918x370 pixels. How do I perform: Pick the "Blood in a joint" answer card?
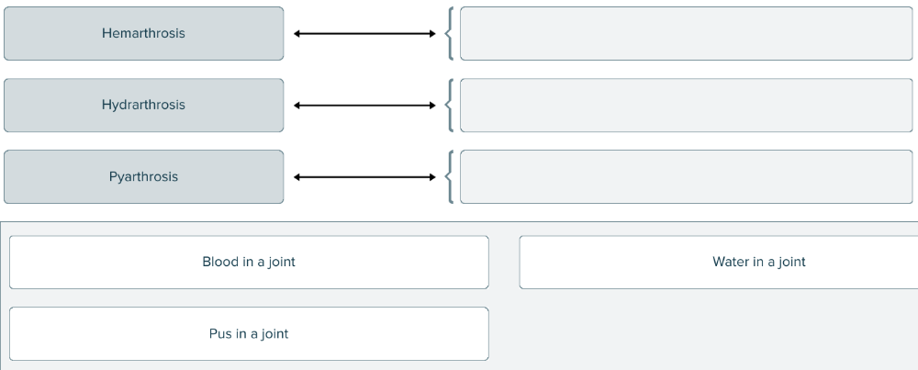pos(249,263)
